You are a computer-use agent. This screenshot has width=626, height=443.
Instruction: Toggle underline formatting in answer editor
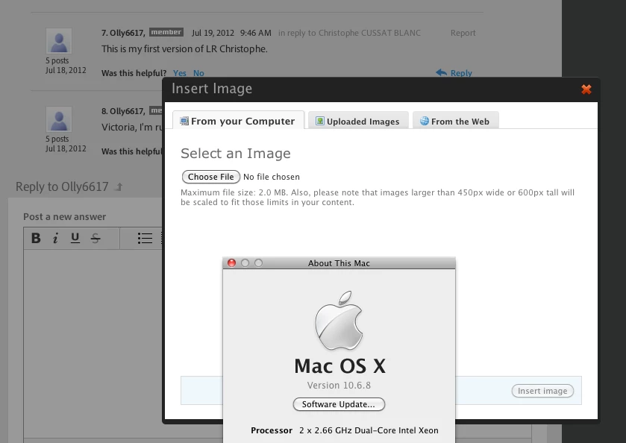pyautogui.click(x=75, y=238)
